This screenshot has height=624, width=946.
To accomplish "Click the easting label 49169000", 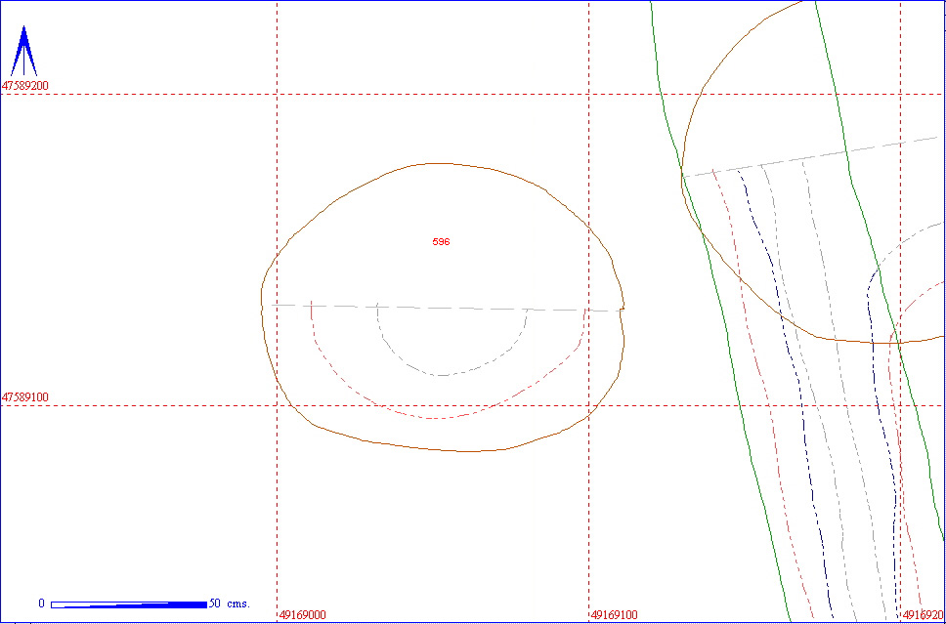I will [303, 615].
